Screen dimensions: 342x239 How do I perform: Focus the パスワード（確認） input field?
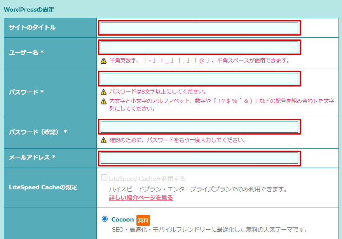click(199, 127)
